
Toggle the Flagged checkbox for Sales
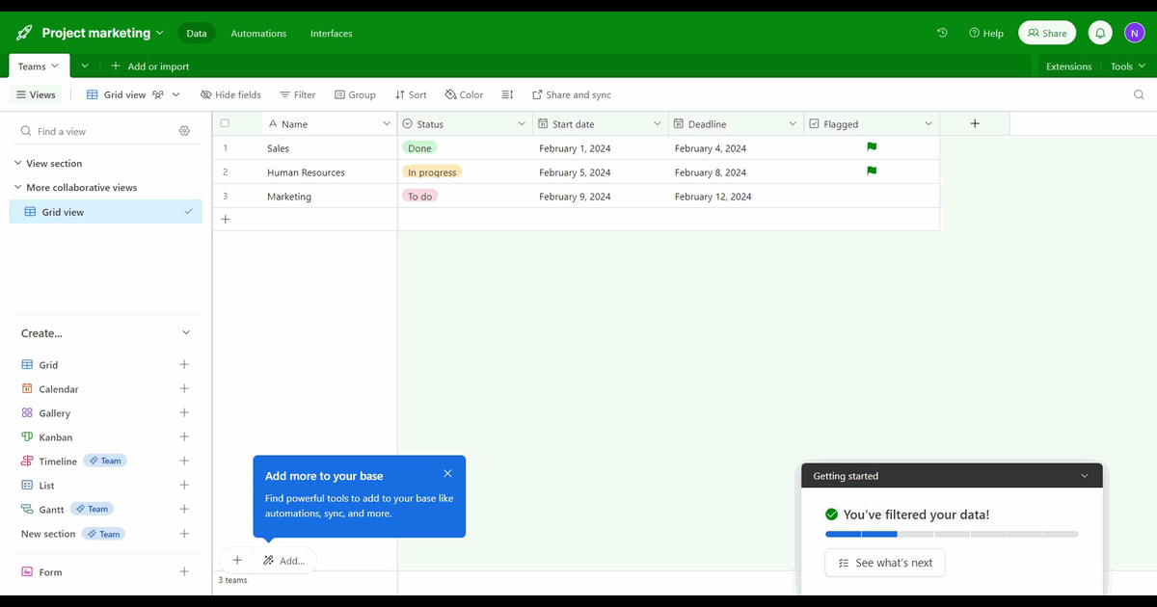pyautogui.click(x=872, y=147)
